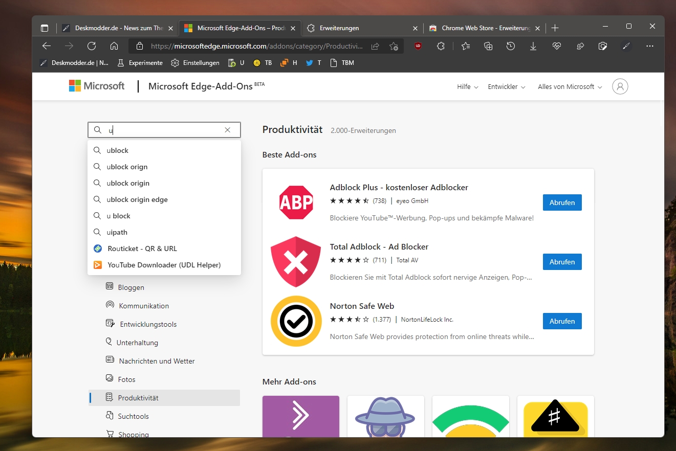Clear the search box with the X
The image size is (676, 451).
[227, 130]
